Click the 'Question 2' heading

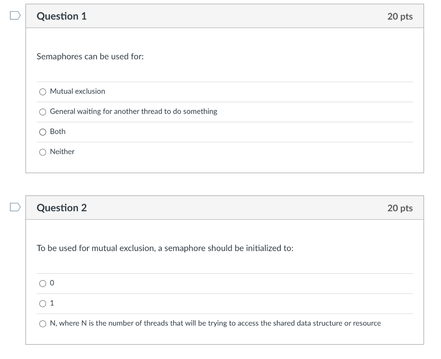[x=62, y=208]
